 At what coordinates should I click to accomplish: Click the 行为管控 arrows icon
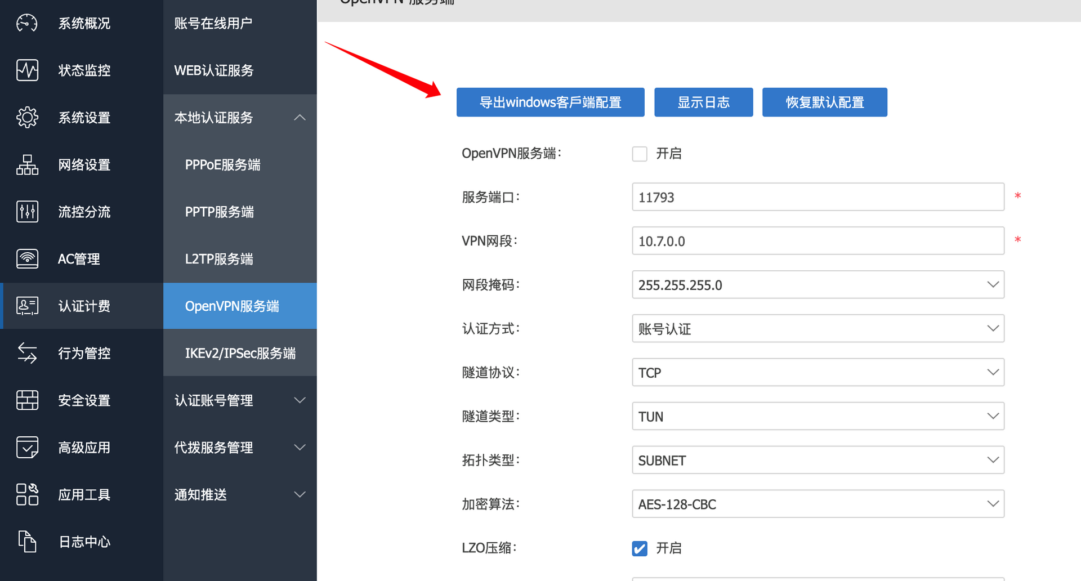point(27,353)
